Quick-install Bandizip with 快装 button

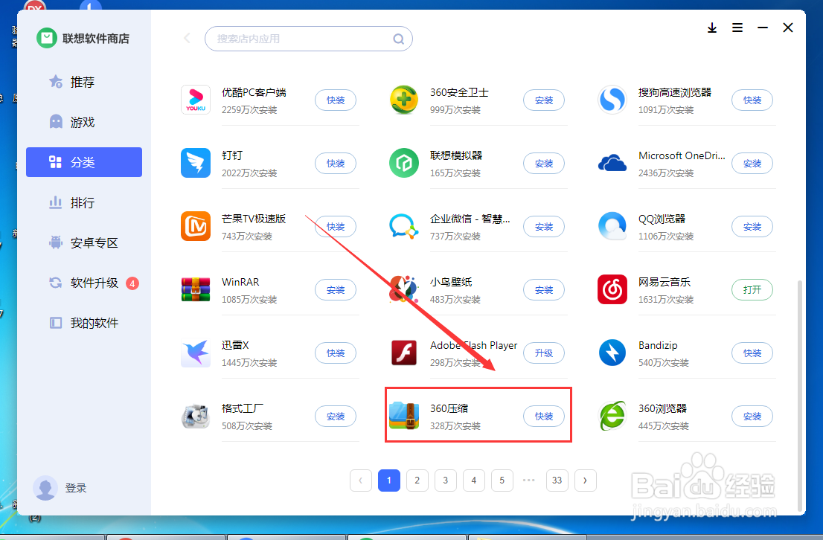coord(752,353)
